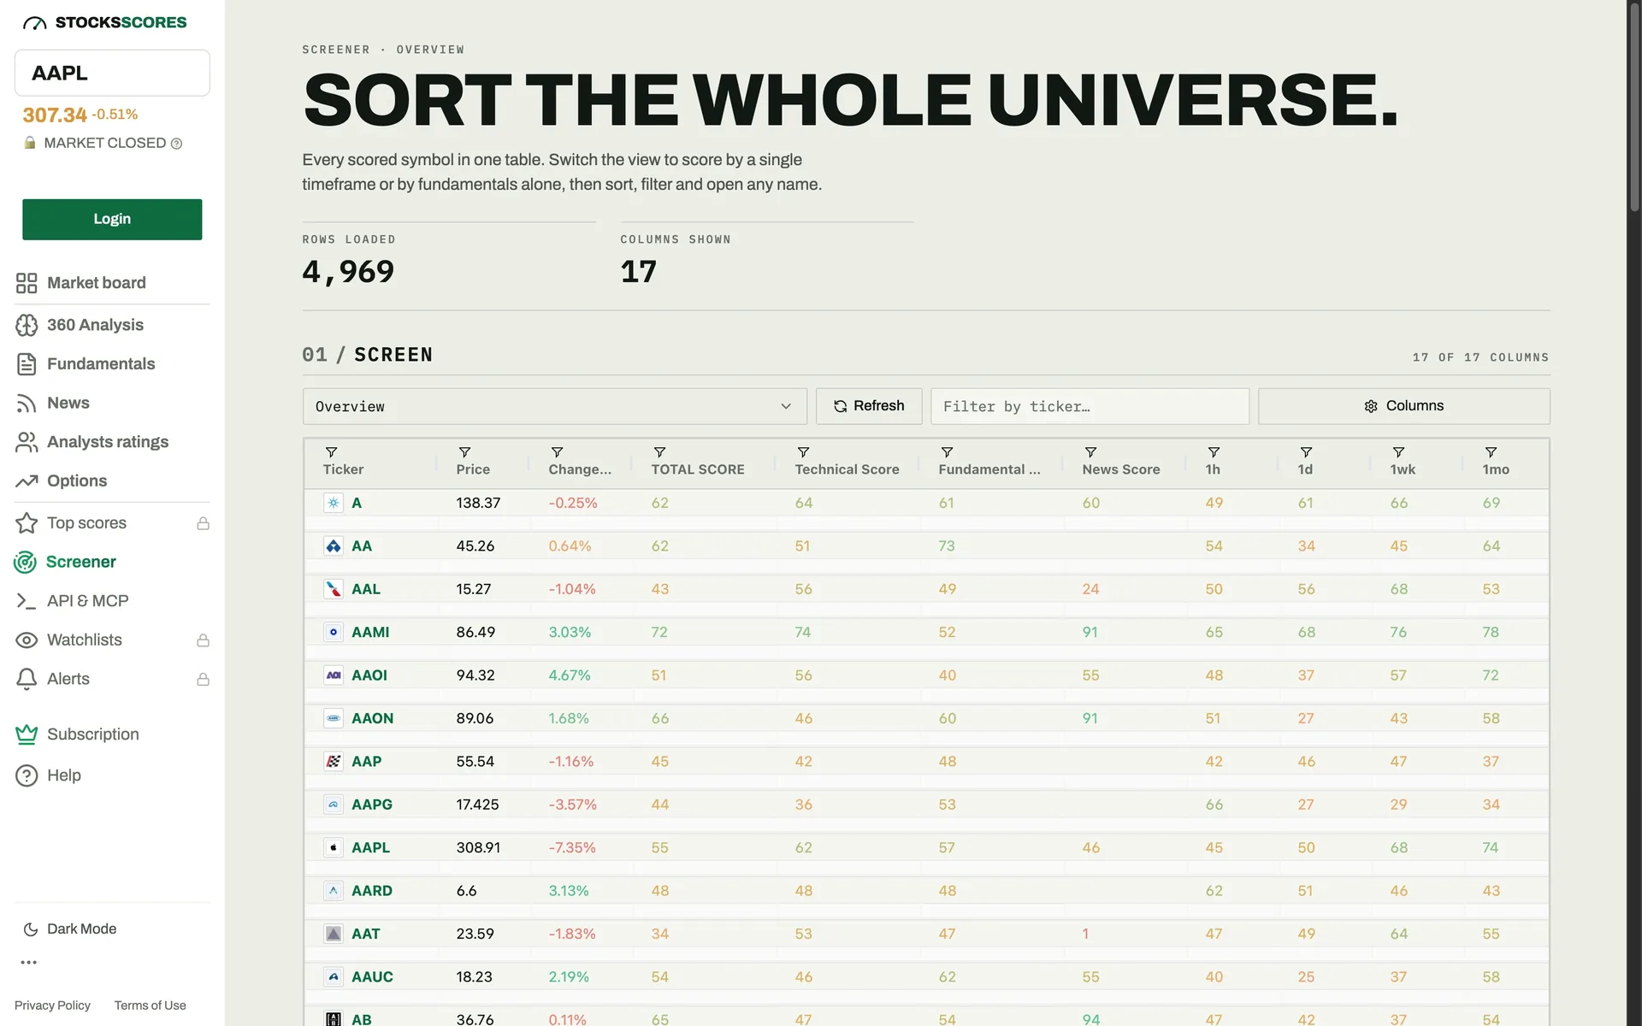Open the AAMI ticker row
Image resolution: width=1642 pixels, height=1026 pixels.
click(x=926, y=633)
